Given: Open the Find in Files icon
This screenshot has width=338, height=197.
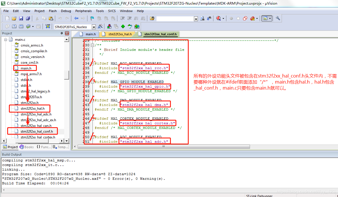Looking at the screenshot, I should [152, 18].
